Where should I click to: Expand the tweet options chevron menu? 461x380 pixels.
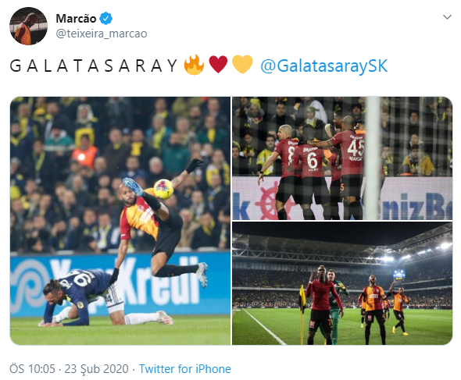[447, 17]
